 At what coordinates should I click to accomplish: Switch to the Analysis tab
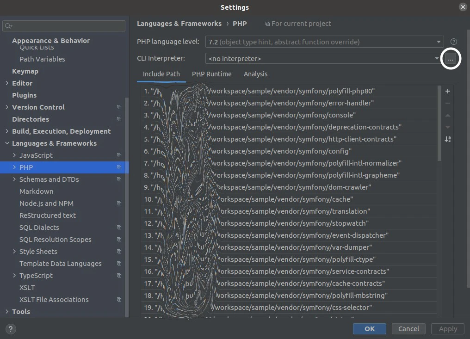coord(255,74)
